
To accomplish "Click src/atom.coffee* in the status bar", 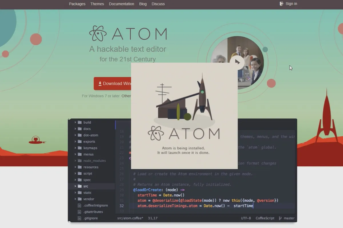I will click(130, 218).
